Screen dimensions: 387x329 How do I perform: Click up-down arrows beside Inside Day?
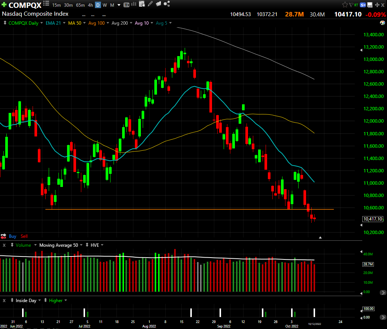(12, 301)
